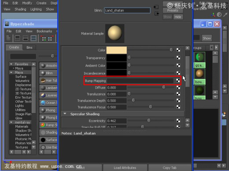This screenshot has width=229, height=171.
Task: Open the Hypershade File menu
Action: click(9, 31)
